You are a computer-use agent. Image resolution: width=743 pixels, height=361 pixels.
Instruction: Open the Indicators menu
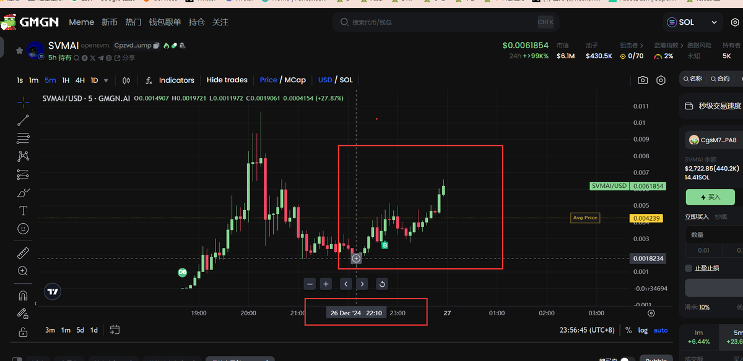[x=170, y=80]
